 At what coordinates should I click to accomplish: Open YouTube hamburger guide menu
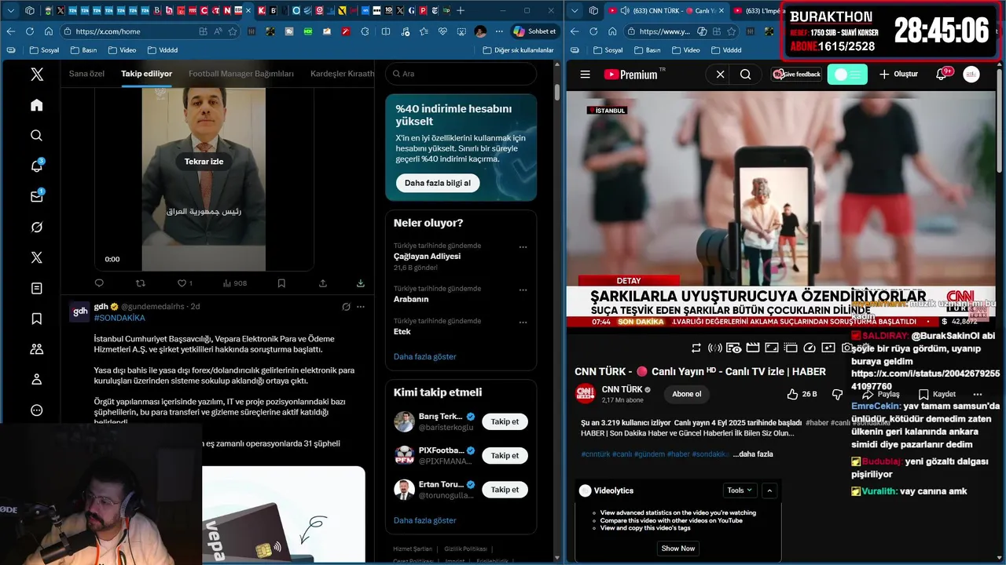(x=585, y=75)
